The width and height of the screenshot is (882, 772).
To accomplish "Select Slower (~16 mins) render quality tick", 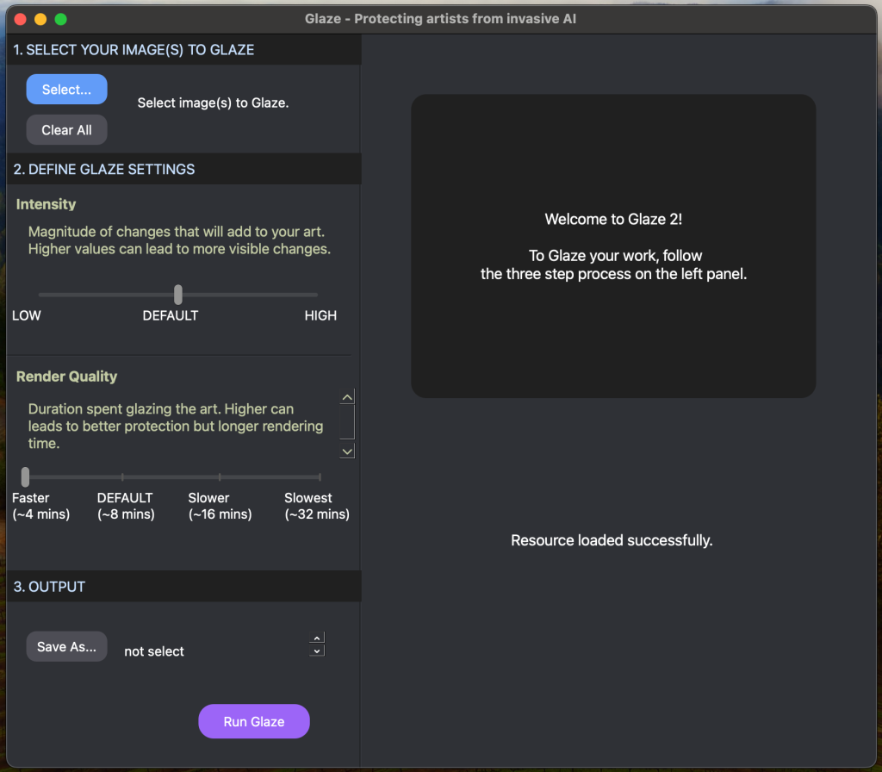I will pos(220,476).
